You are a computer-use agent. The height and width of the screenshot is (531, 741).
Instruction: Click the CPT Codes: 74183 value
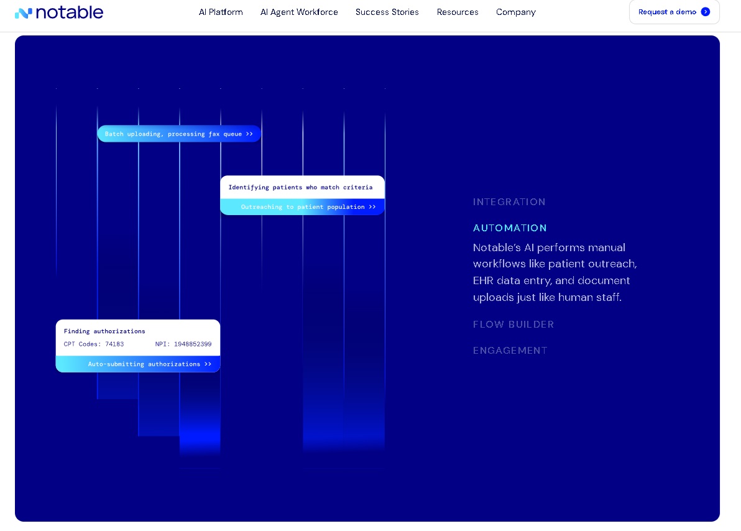tap(94, 344)
